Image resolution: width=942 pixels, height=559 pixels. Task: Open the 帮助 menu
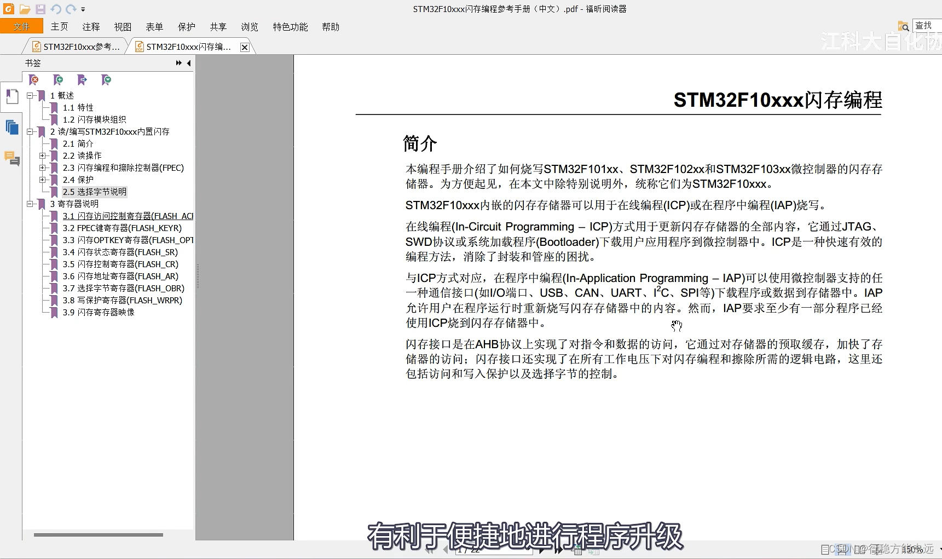(x=331, y=27)
